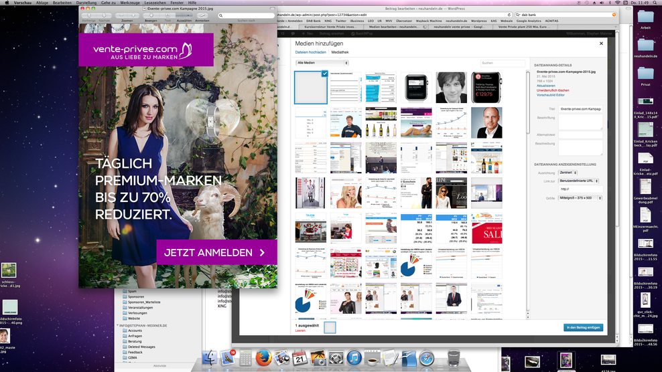Open Finder from the Dock
The image size is (662, 372).
[210, 358]
